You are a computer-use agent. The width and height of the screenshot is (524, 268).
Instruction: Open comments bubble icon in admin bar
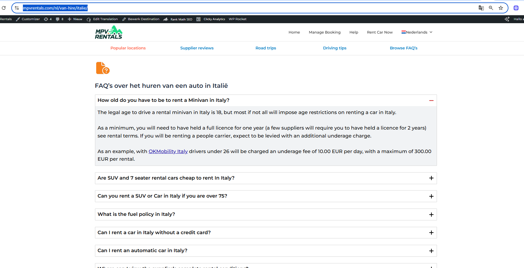(x=58, y=19)
